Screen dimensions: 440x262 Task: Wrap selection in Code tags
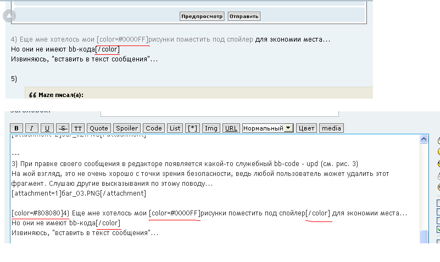pyautogui.click(x=154, y=128)
